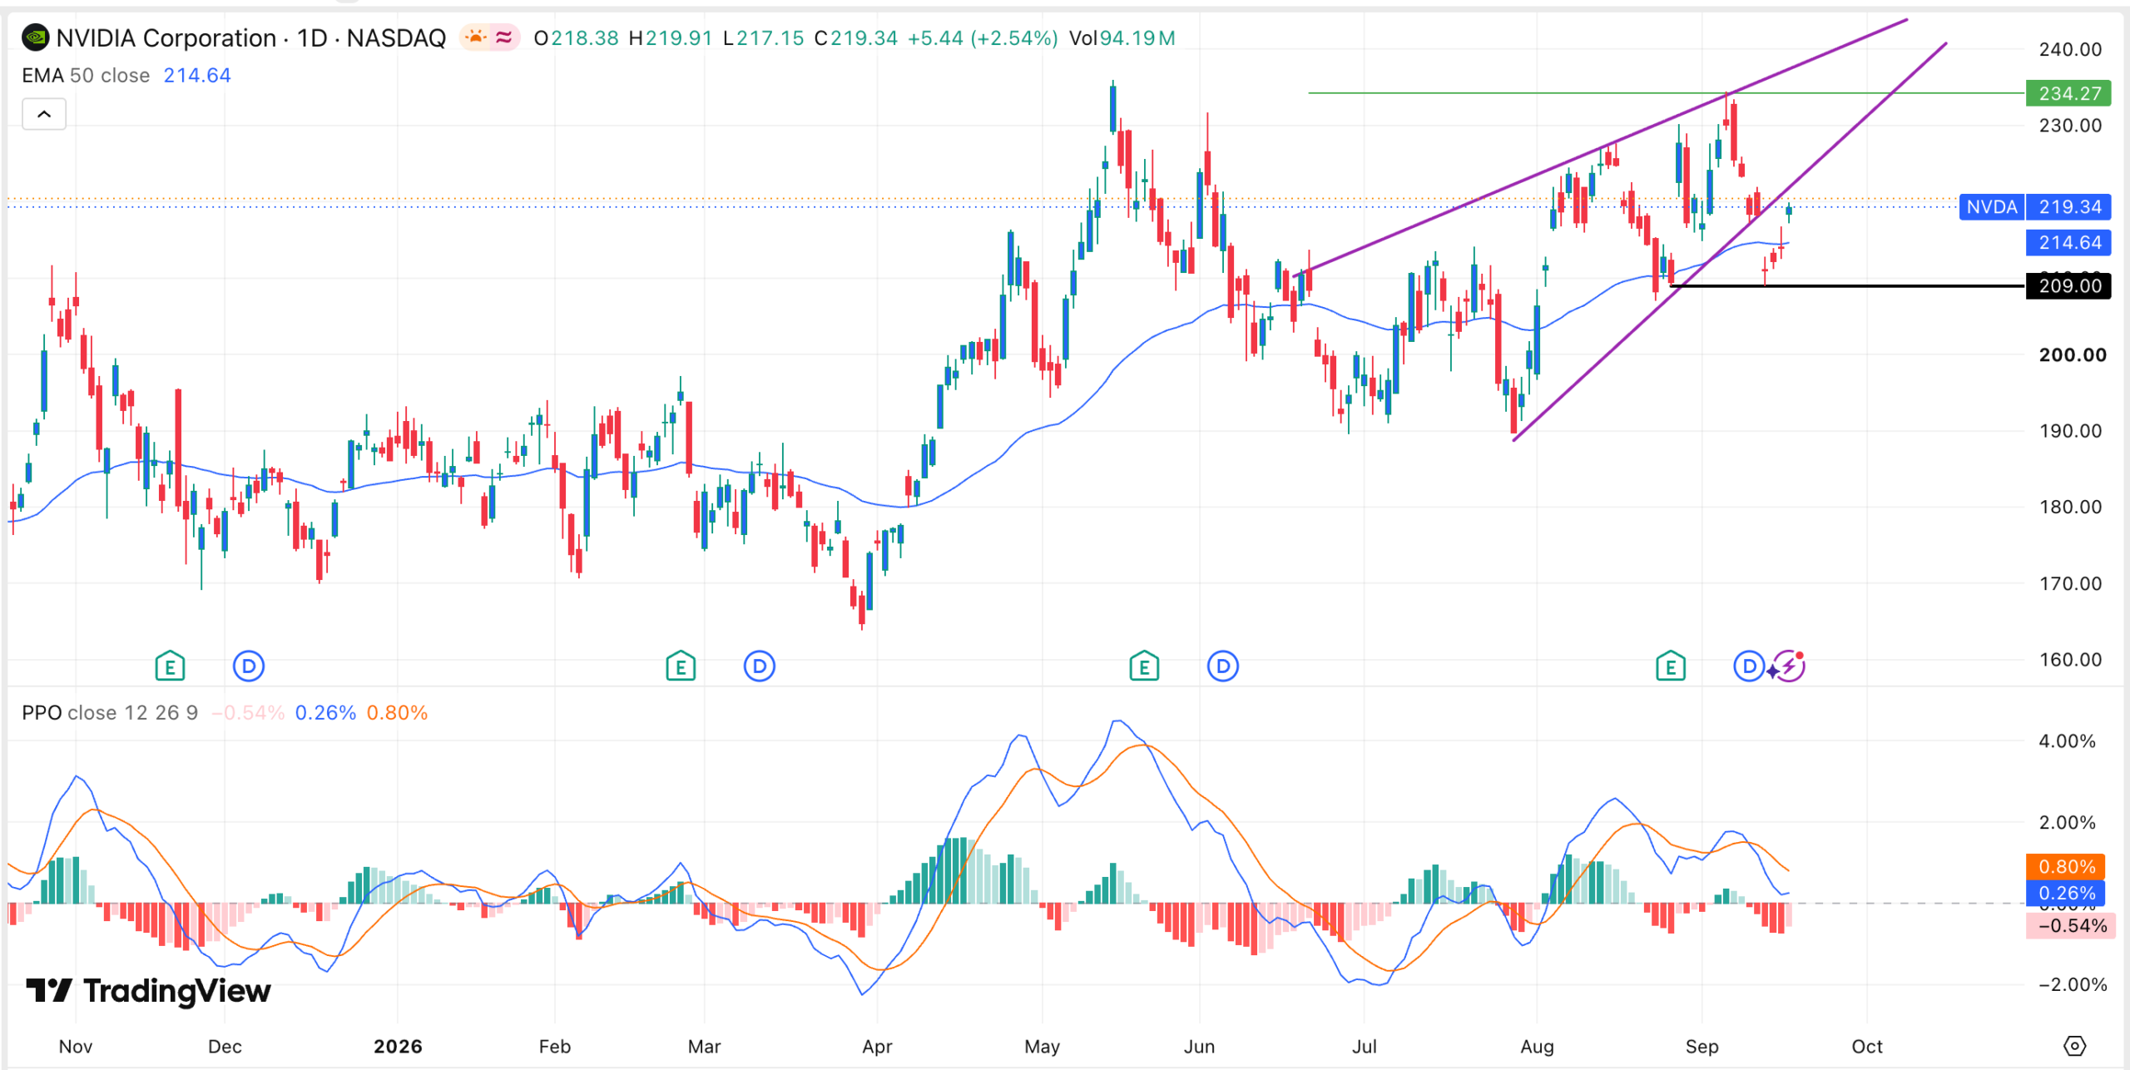Image resolution: width=2130 pixels, height=1070 pixels.
Task: Click the 200.00 label on price axis
Action: point(2072,355)
